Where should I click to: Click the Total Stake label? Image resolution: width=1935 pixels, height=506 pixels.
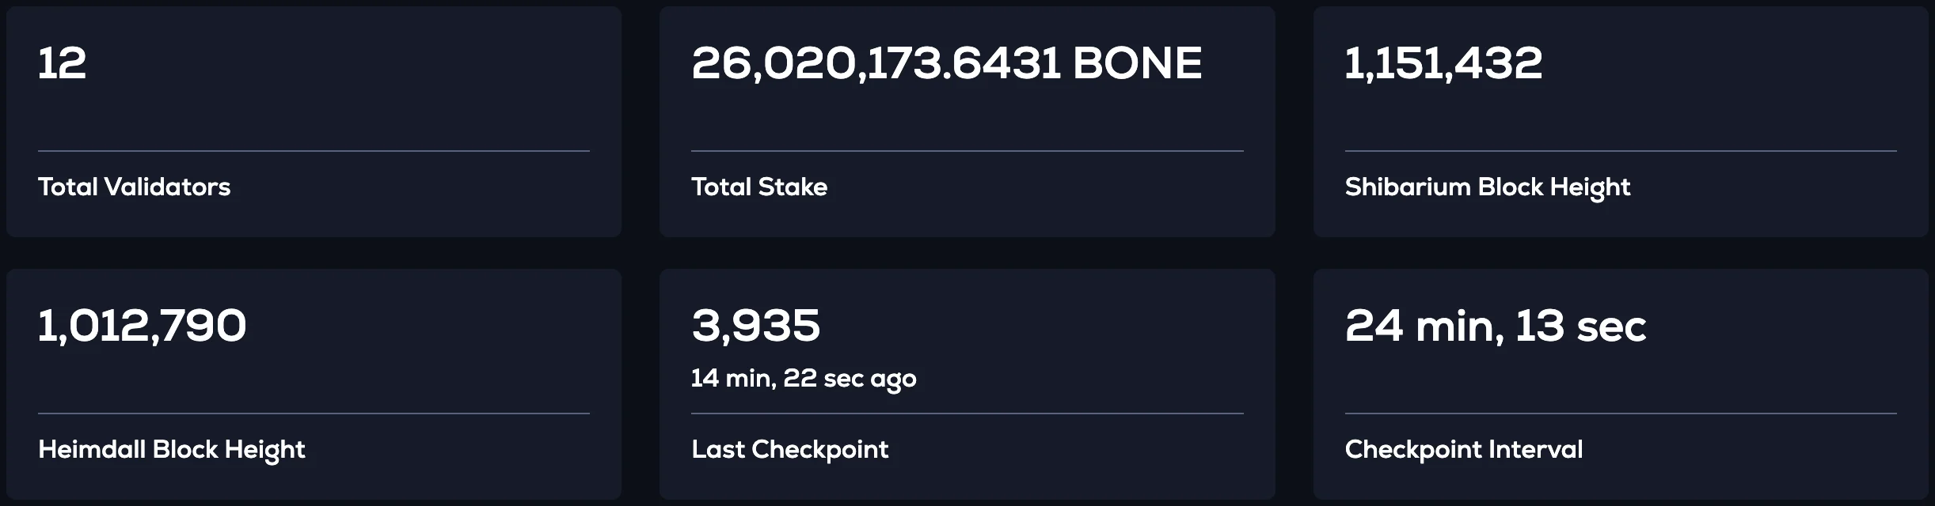pos(758,187)
